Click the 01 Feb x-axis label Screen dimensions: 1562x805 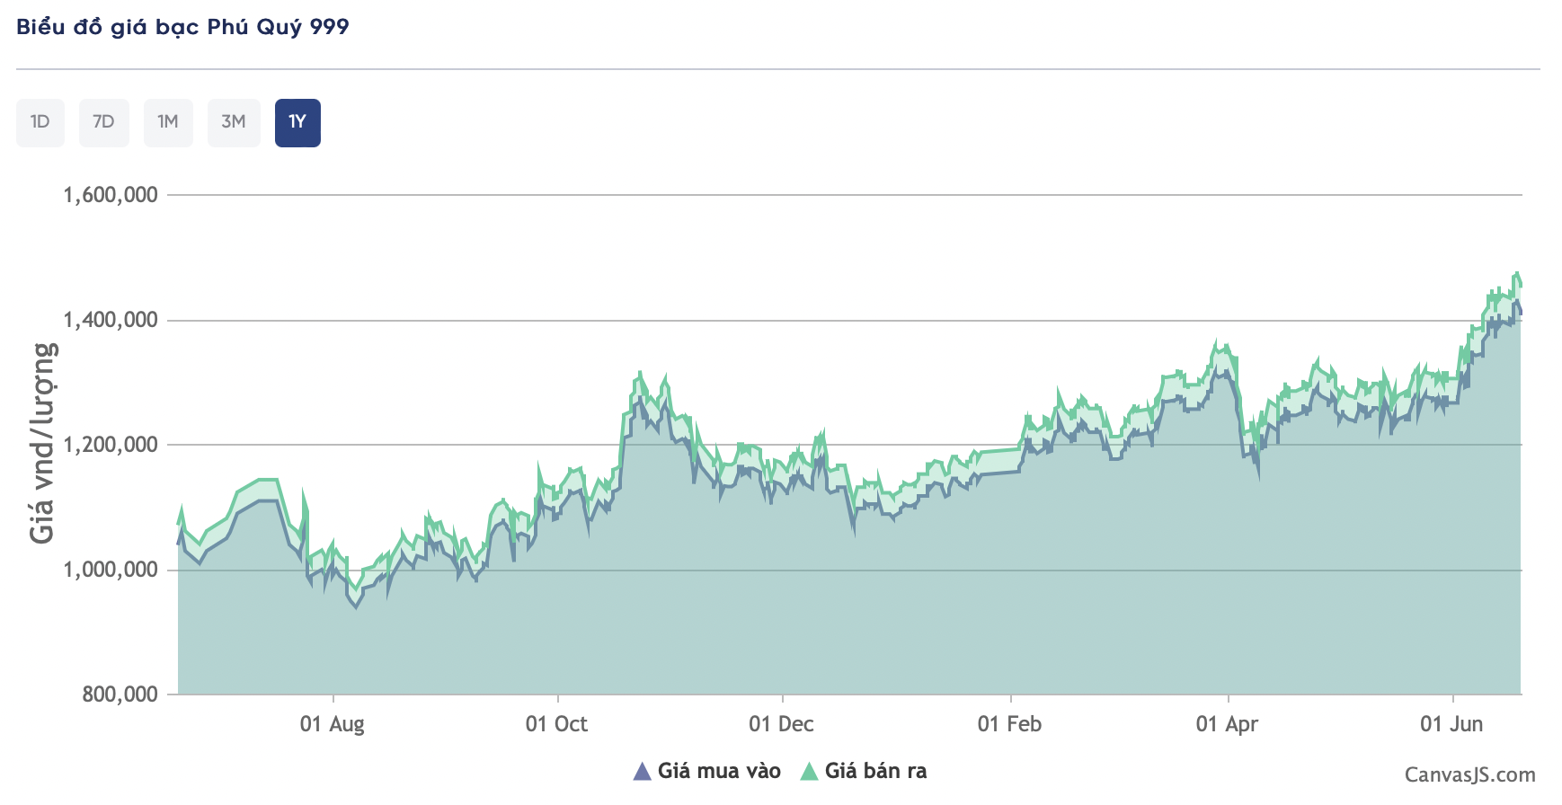tap(1009, 724)
